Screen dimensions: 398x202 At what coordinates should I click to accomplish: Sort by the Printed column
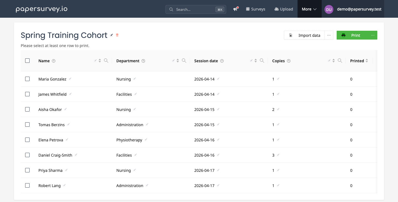(x=367, y=61)
